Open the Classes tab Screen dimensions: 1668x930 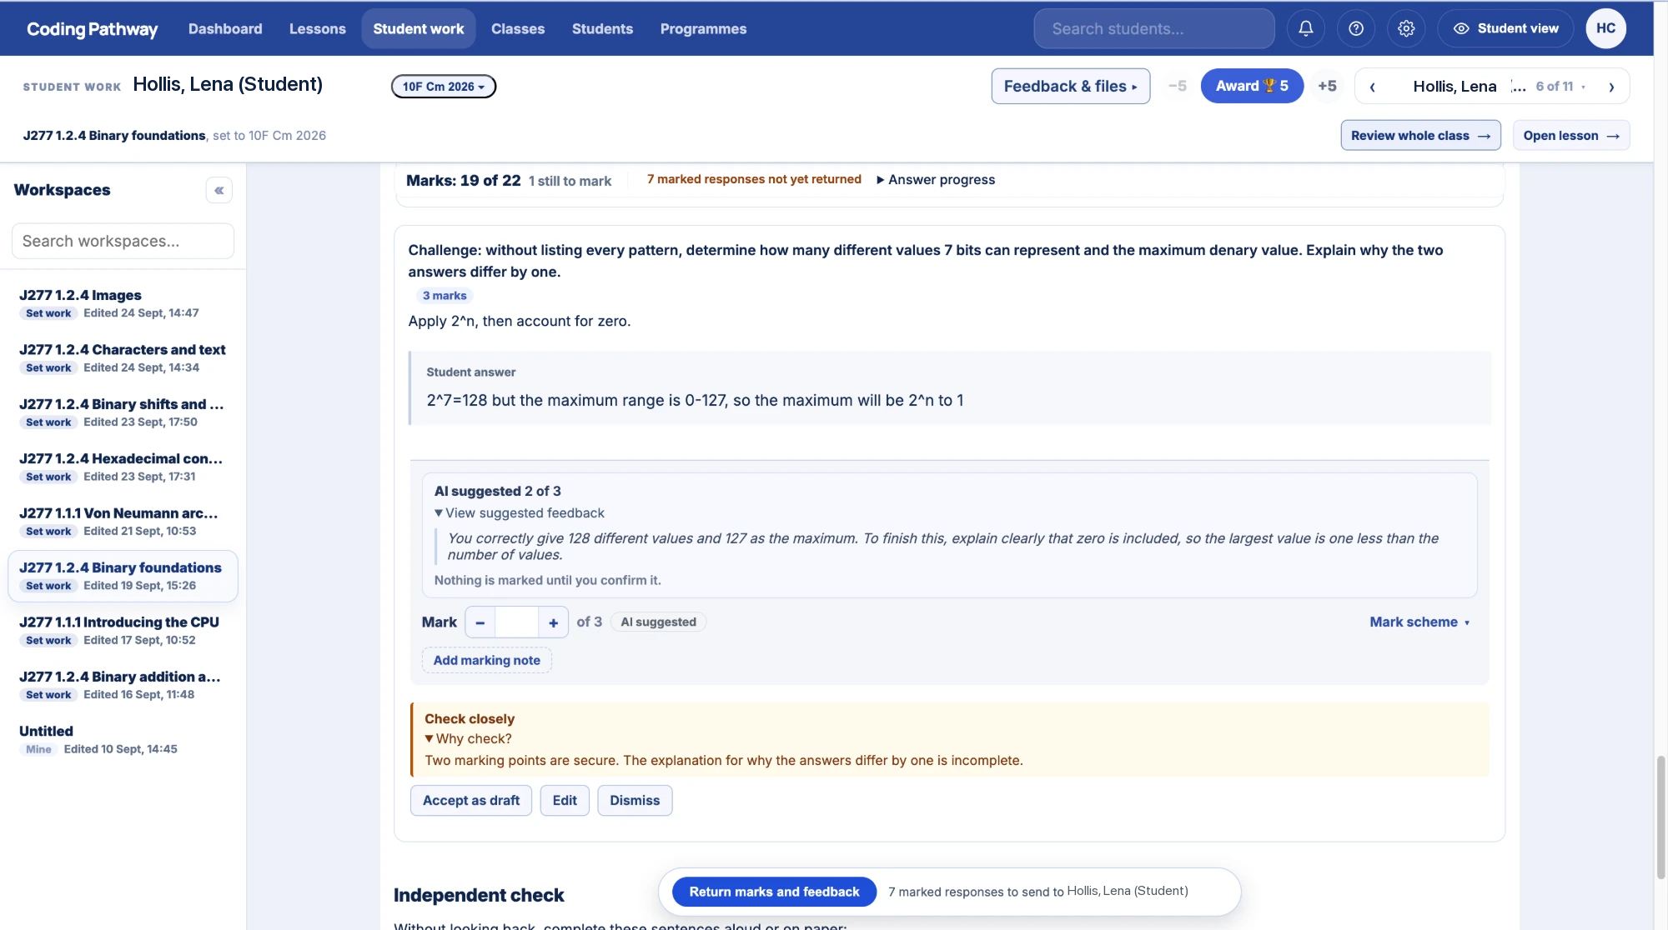(518, 28)
